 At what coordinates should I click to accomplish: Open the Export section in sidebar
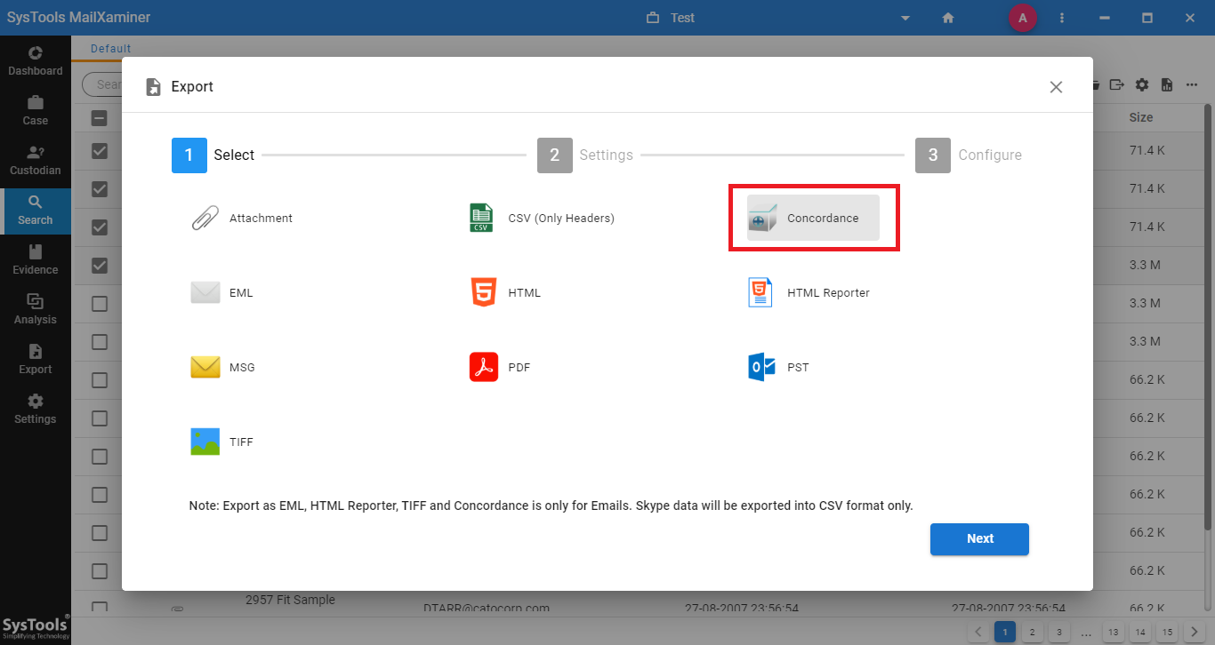pyautogui.click(x=36, y=359)
